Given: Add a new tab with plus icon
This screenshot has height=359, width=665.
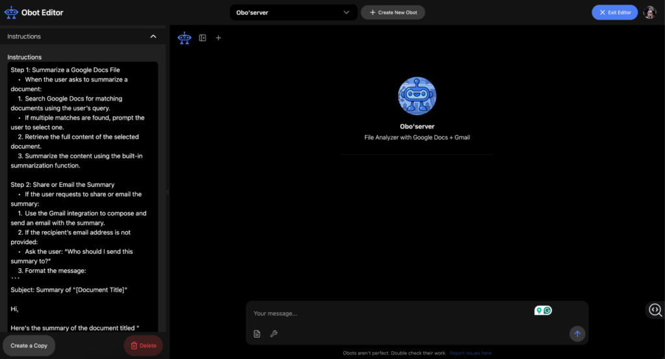Looking at the screenshot, I should (218, 38).
